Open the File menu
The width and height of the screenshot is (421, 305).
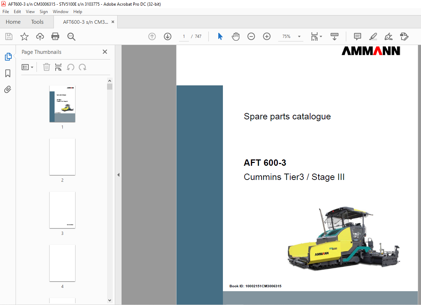coord(6,12)
